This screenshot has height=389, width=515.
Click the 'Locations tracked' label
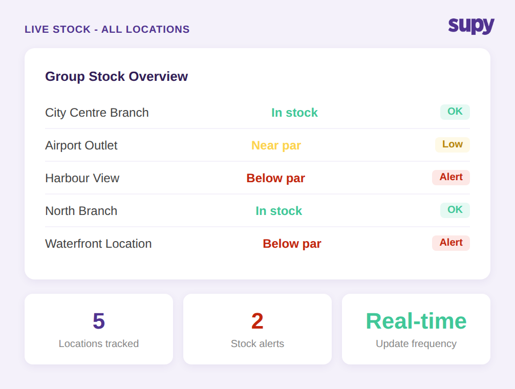[99, 343]
